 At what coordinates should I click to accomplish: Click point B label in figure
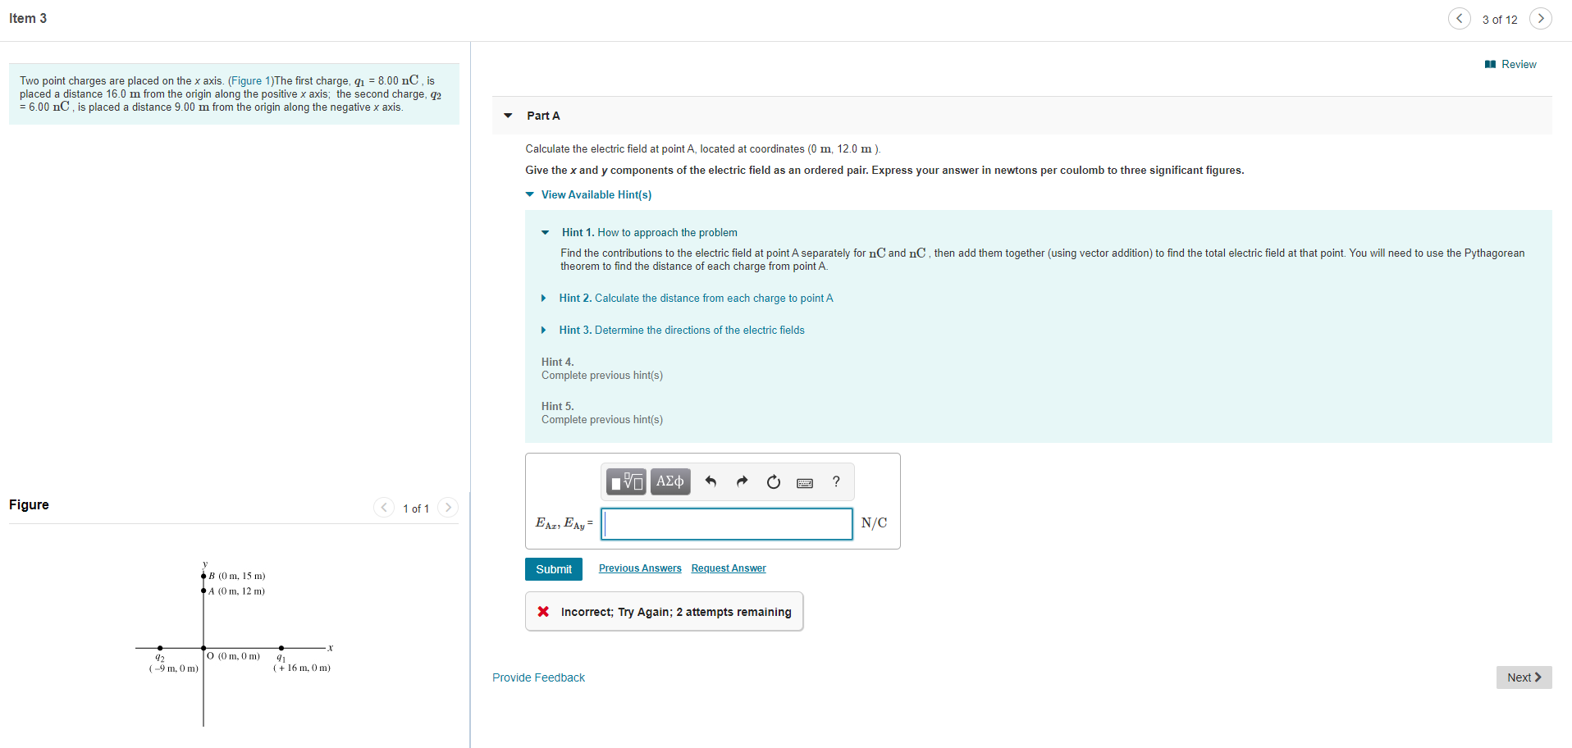pyautogui.click(x=237, y=576)
